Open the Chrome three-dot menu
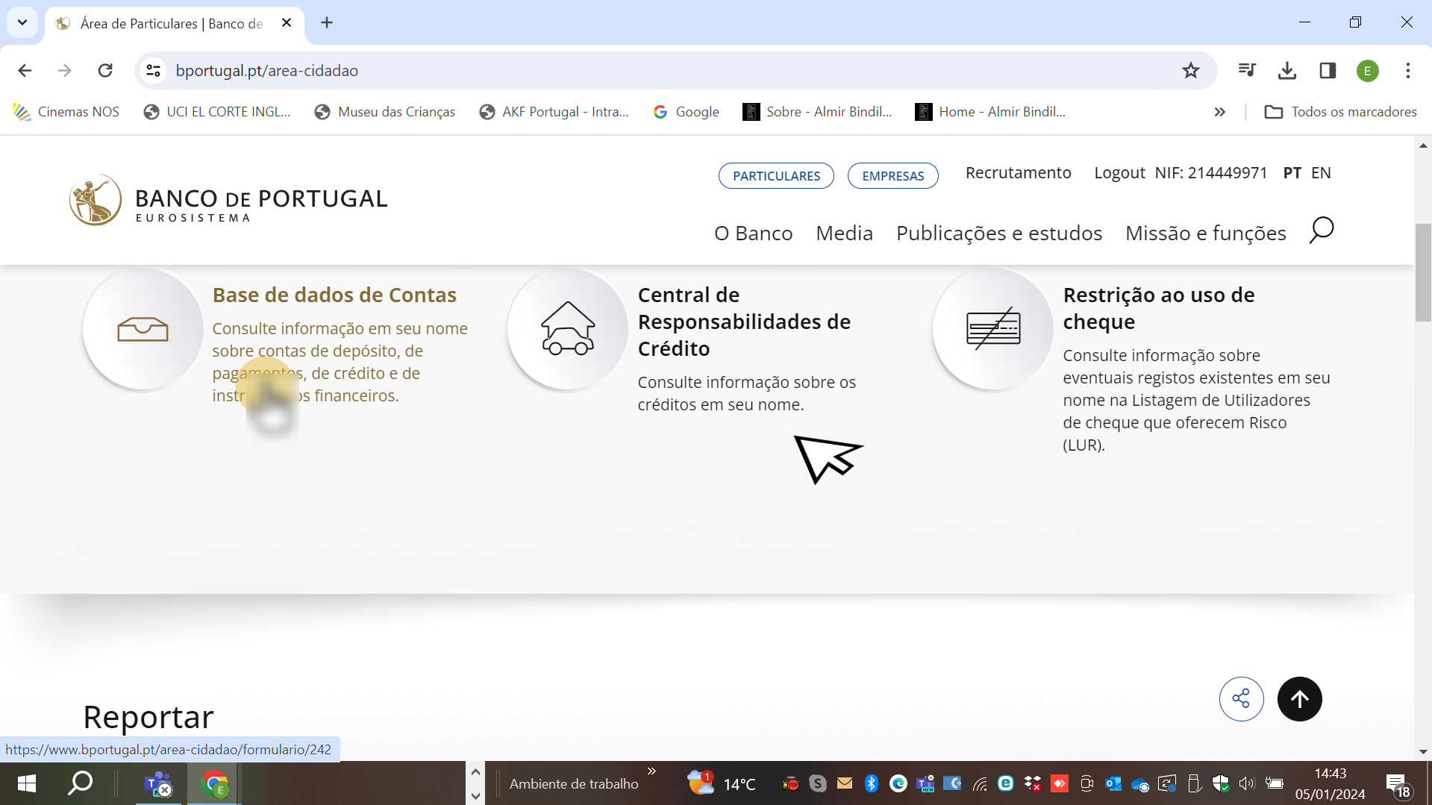Screen dimensions: 1432x805 pyautogui.click(x=1407, y=71)
